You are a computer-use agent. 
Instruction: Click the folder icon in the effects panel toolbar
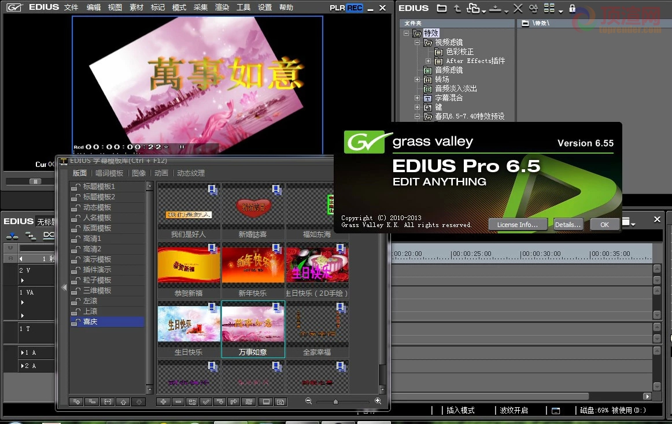[442, 8]
